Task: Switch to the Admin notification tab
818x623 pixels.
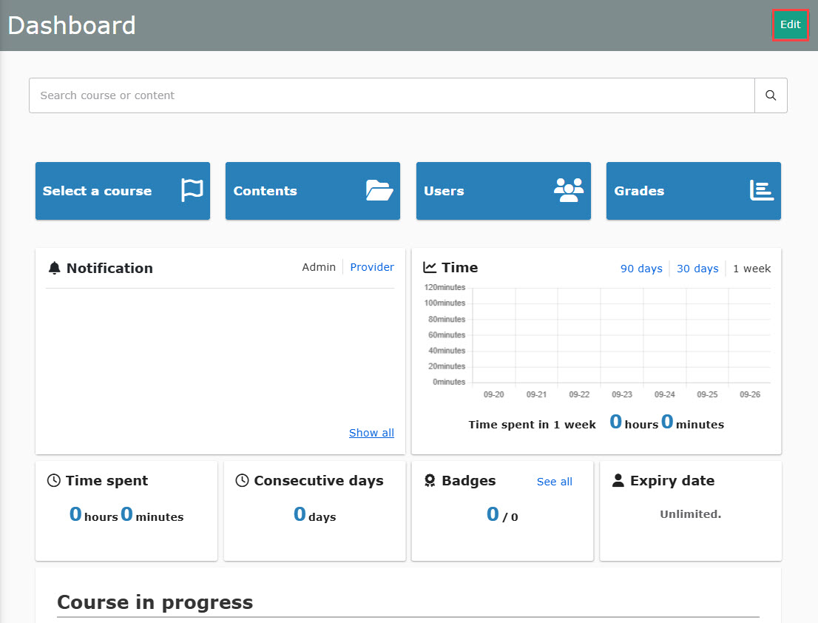Action: pos(319,267)
